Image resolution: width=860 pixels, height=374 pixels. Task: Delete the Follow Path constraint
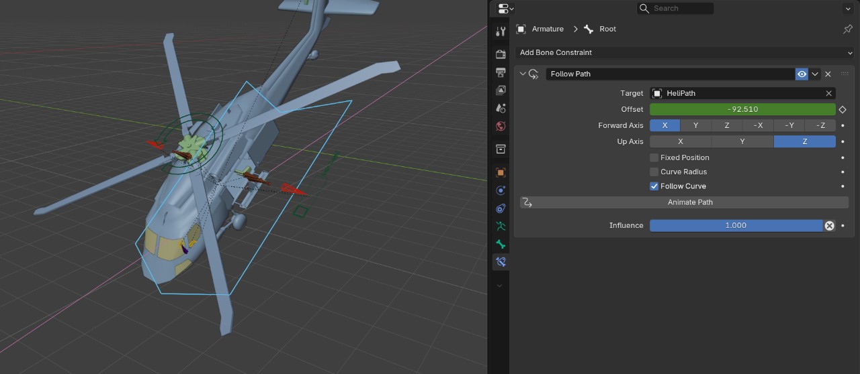(x=828, y=74)
